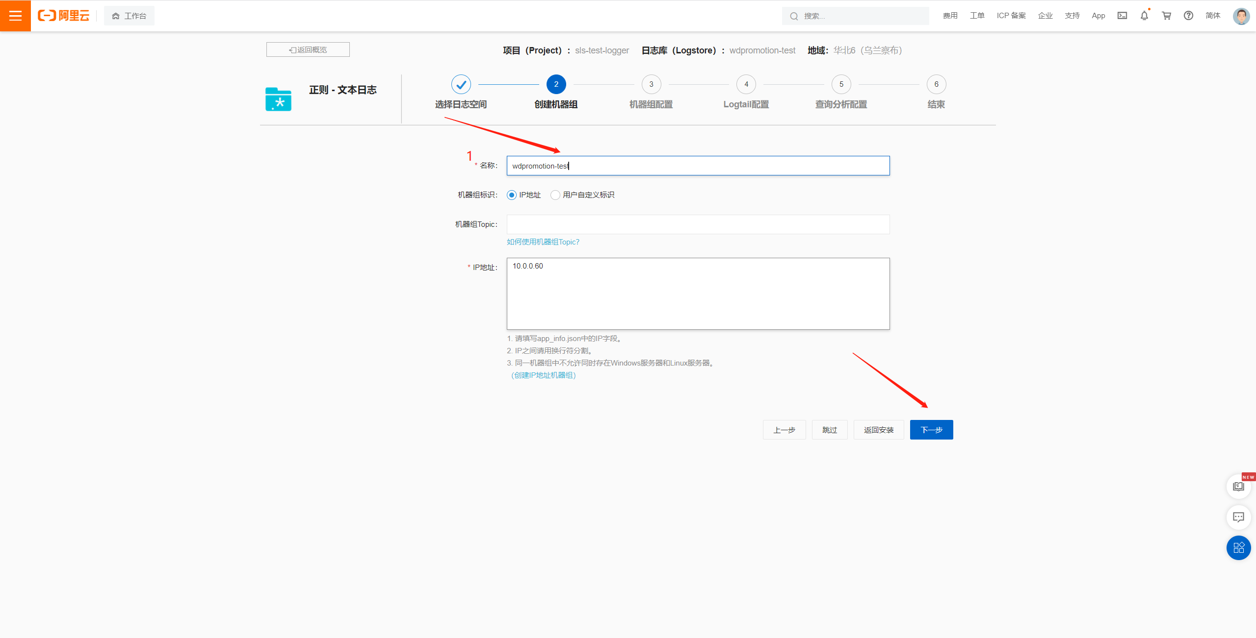1256x638 pixels.
Task: Select the 用户自定义标识 radio option
Action: tap(555, 195)
